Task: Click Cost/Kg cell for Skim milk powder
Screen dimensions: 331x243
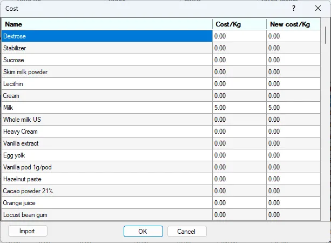Action: click(239, 71)
